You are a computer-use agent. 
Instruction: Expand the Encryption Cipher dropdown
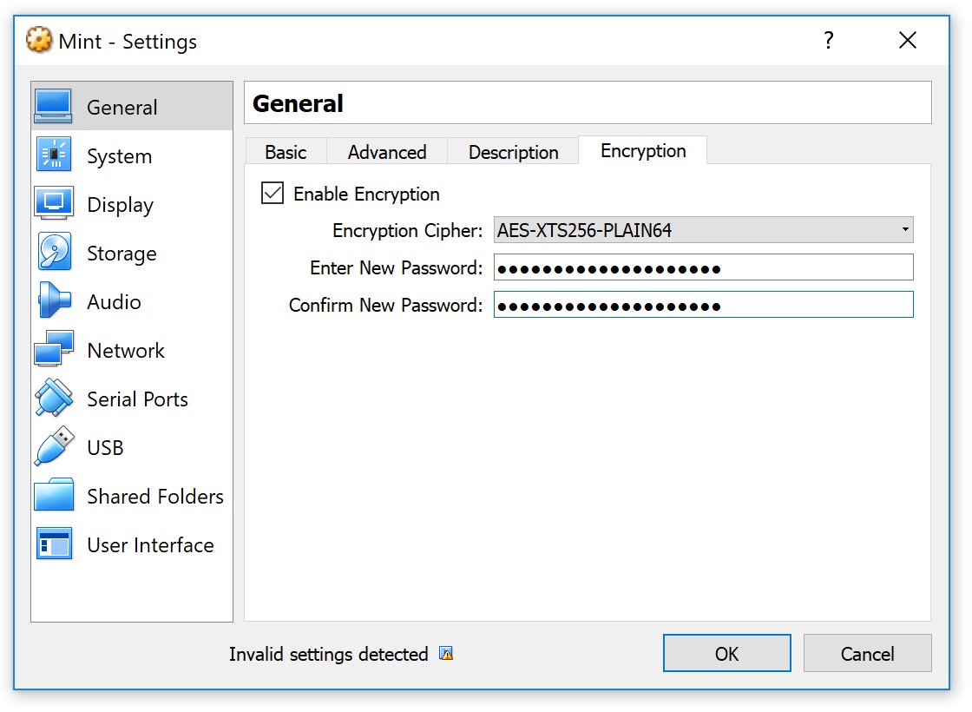click(x=703, y=230)
